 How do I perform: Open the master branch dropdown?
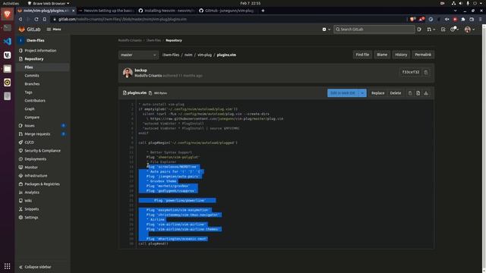(138, 55)
